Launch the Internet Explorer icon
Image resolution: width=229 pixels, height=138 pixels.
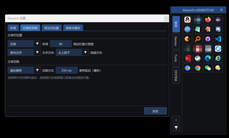[218, 58]
